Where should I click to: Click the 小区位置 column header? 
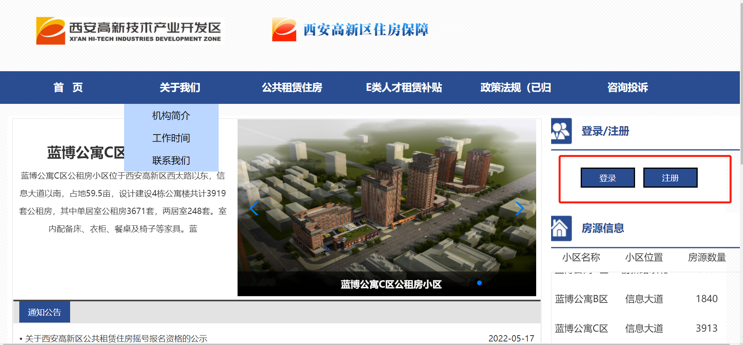[x=644, y=257]
